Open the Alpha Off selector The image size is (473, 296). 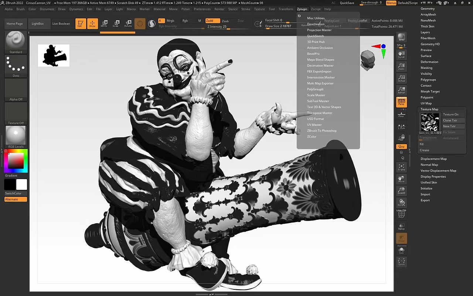click(16, 90)
